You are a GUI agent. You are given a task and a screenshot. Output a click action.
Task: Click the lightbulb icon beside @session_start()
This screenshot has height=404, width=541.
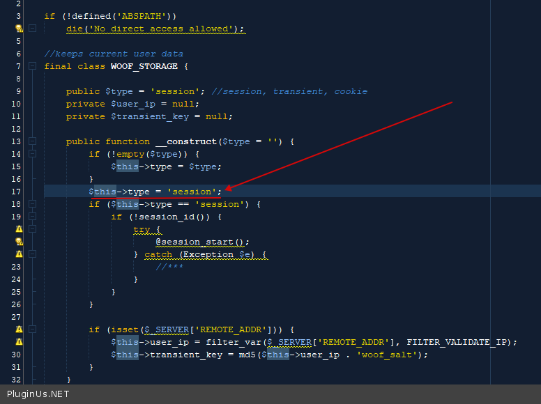(19, 242)
